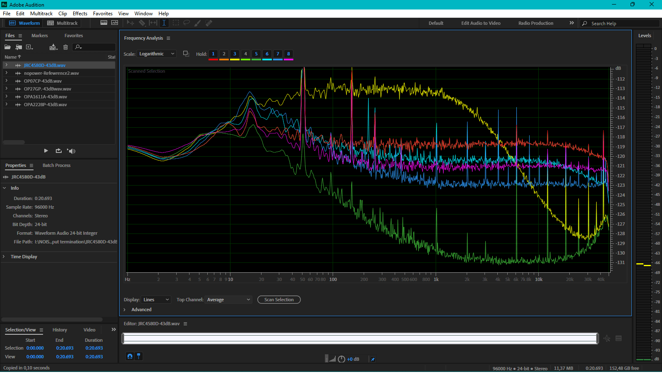Expand the JRC4580D-43dB.wav file row
Screen dimensions: 662x374
coord(7,65)
